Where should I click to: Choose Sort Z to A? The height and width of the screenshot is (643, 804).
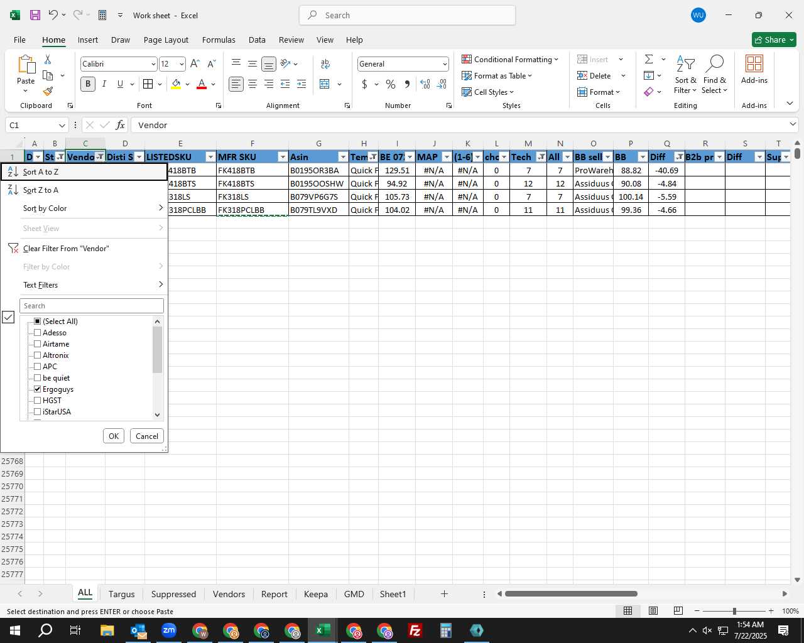click(x=84, y=190)
